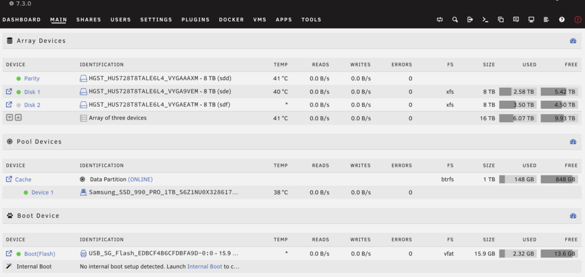This screenshot has width=585, height=277.
Task: Click Boot flash free bar 13.6 GB
Action: [559, 254]
